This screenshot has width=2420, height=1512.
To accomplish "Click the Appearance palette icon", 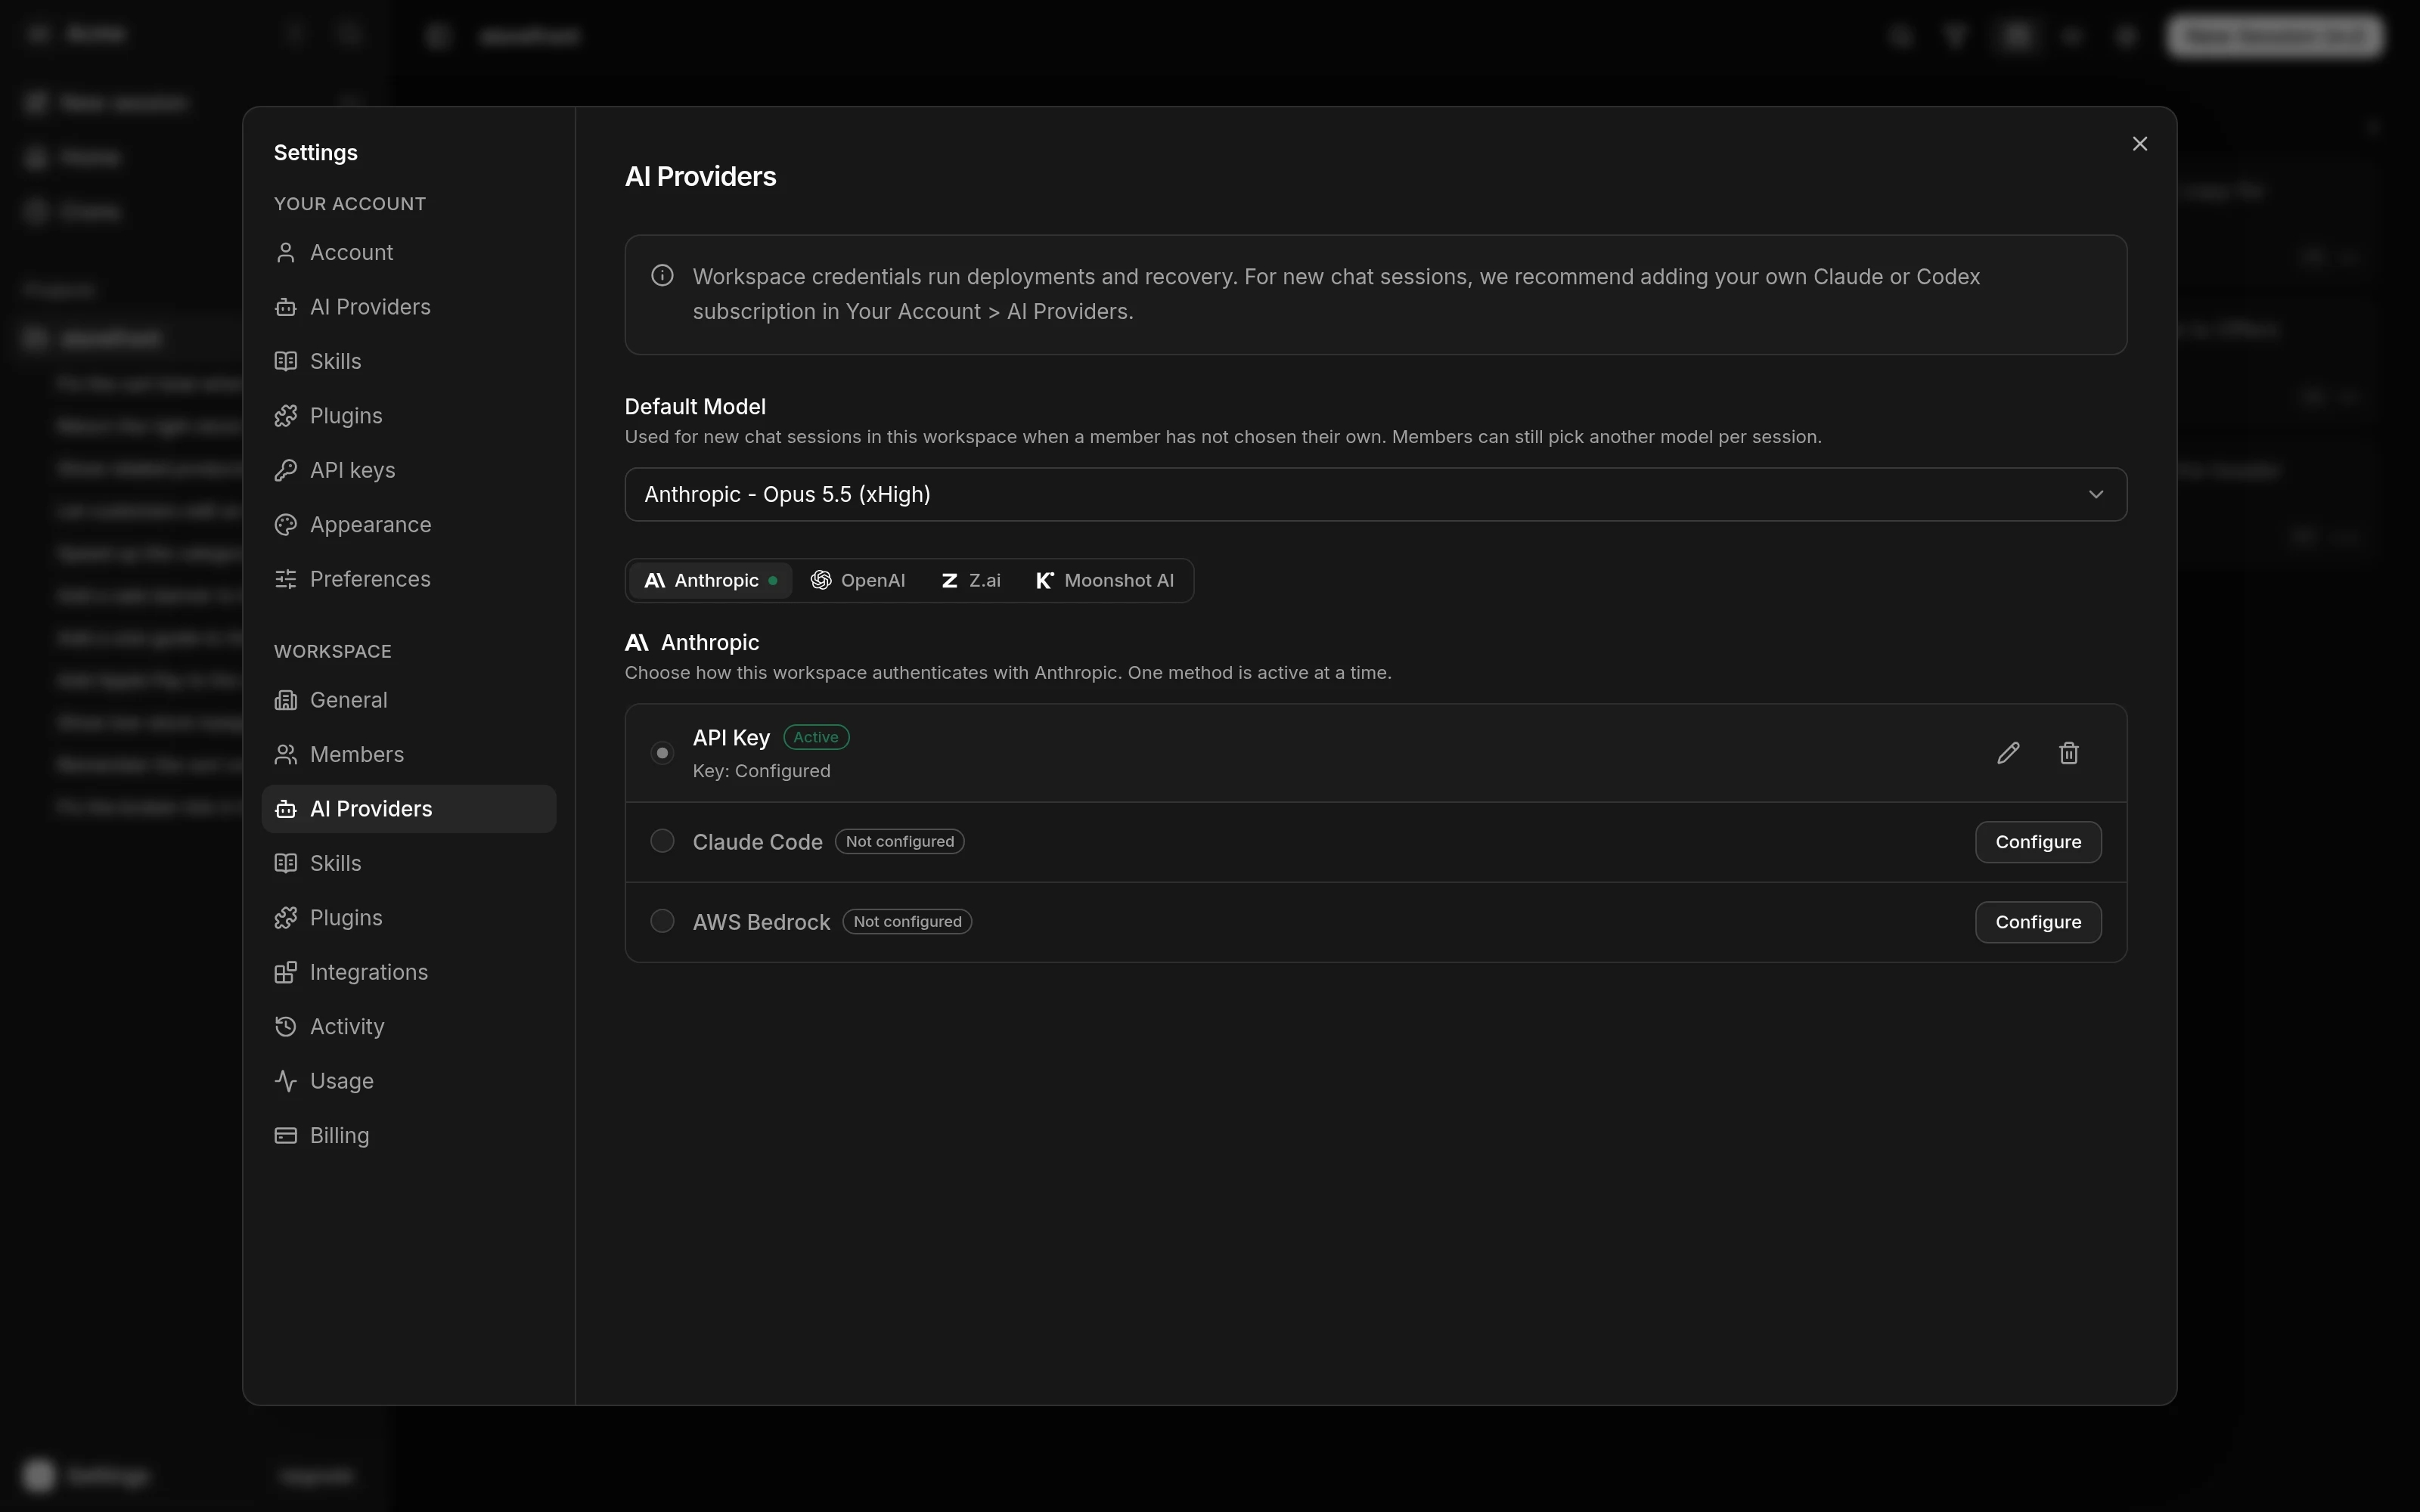I will click(x=286, y=525).
